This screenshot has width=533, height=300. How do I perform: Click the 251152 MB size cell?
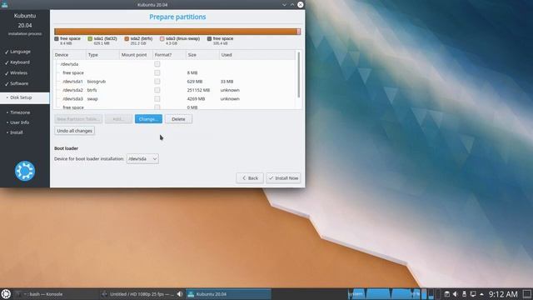click(x=198, y=90)
